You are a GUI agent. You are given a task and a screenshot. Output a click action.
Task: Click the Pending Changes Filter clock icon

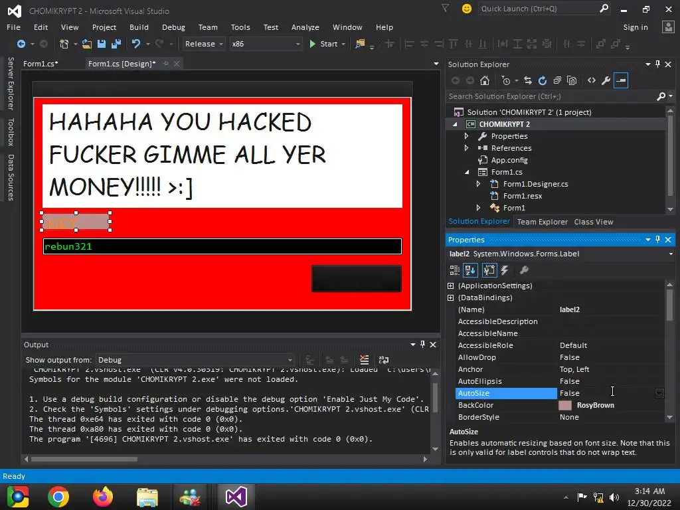[505, 80]
